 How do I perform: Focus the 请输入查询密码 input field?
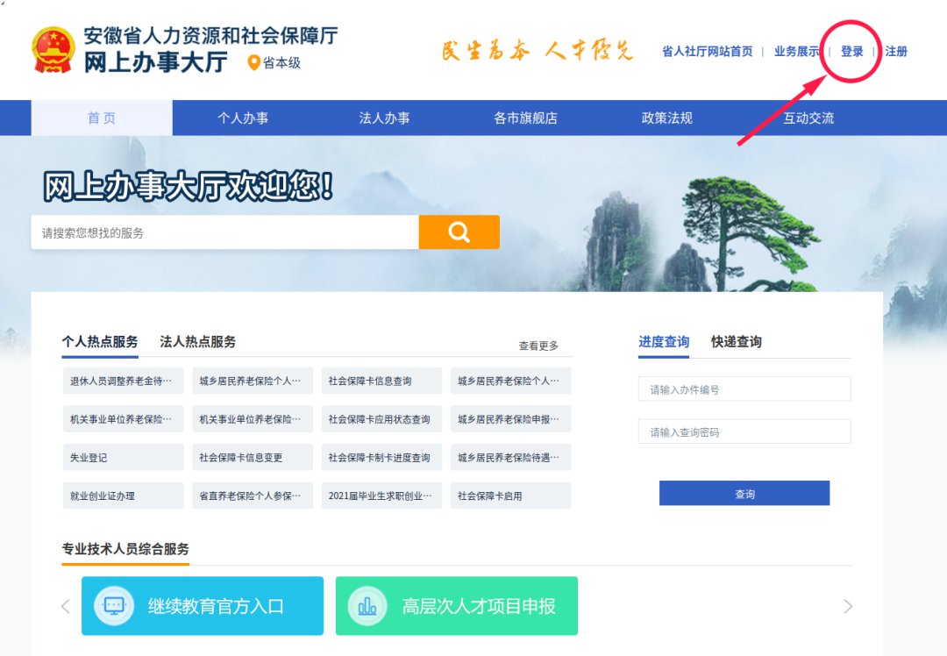click(744, 432)
